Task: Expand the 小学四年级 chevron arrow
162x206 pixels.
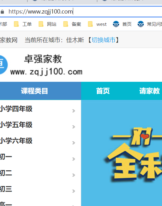Action: click(x=74, y=111)
